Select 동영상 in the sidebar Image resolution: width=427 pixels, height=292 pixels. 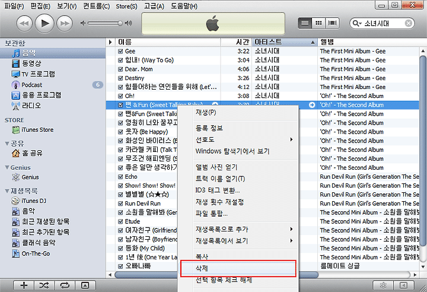31,64
